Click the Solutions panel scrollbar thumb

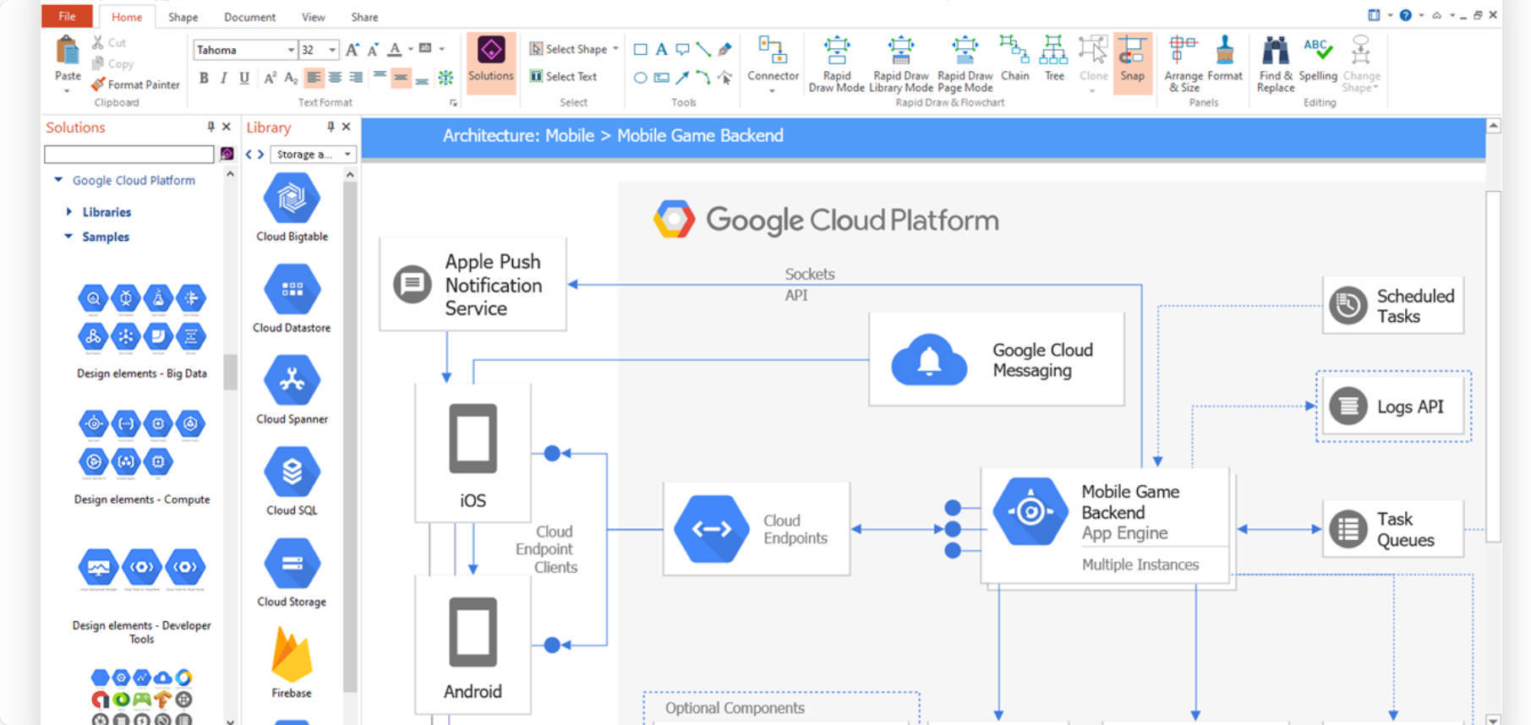tap(230, 370)
